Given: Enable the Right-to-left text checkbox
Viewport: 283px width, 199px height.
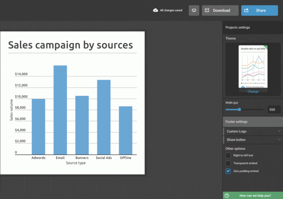Looking at the screenshot, I should click(x=228, y=155).
